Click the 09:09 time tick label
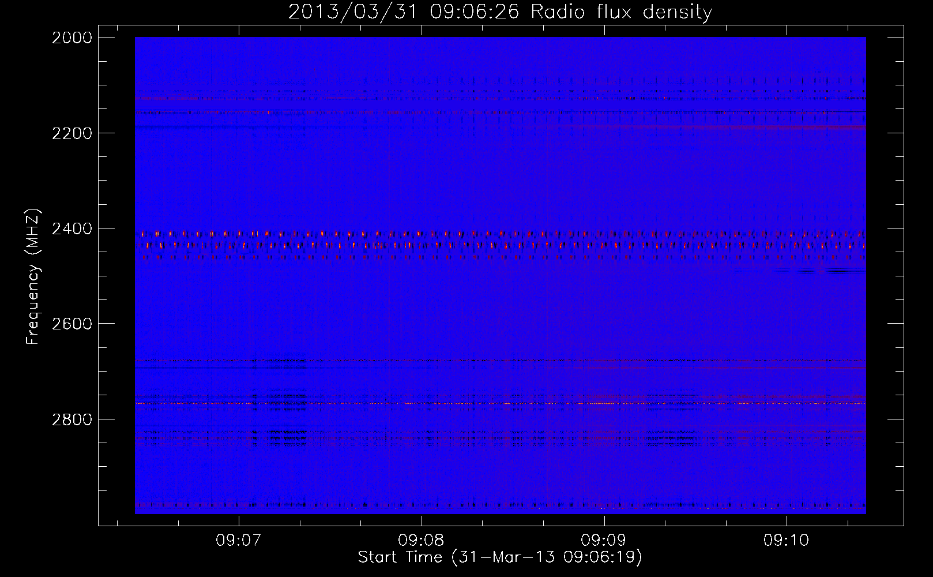The image size is (933, 577). click(604, 541)
